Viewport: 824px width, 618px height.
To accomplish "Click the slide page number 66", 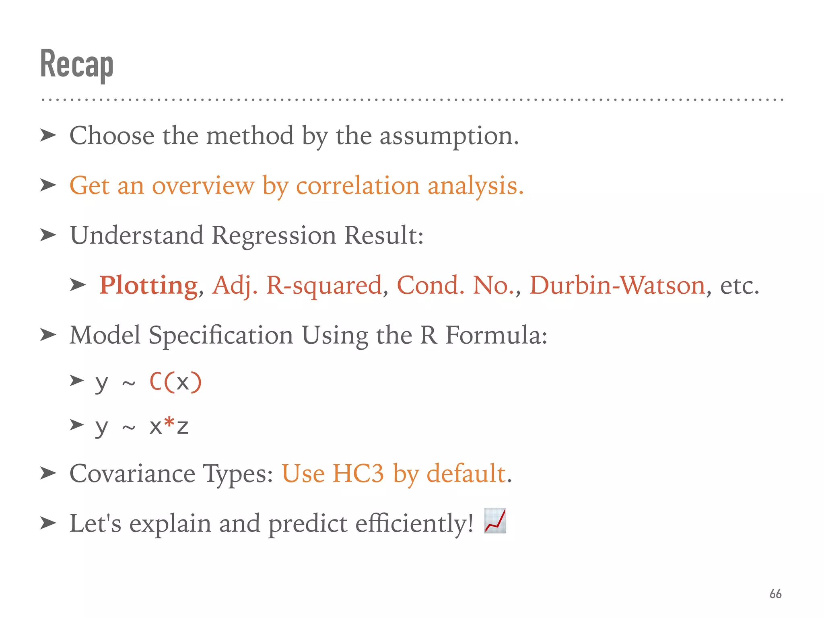I will [x=775, y=593].
